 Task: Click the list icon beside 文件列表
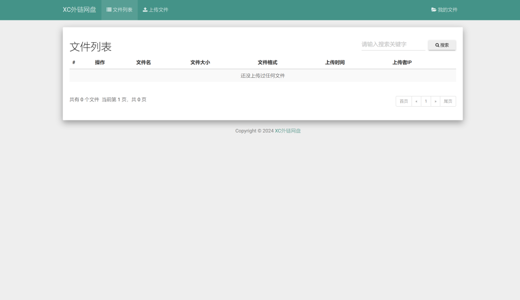coord(108,9)
